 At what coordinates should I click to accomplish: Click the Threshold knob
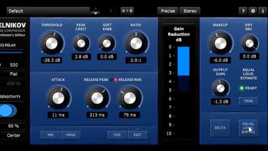[52, 43]
